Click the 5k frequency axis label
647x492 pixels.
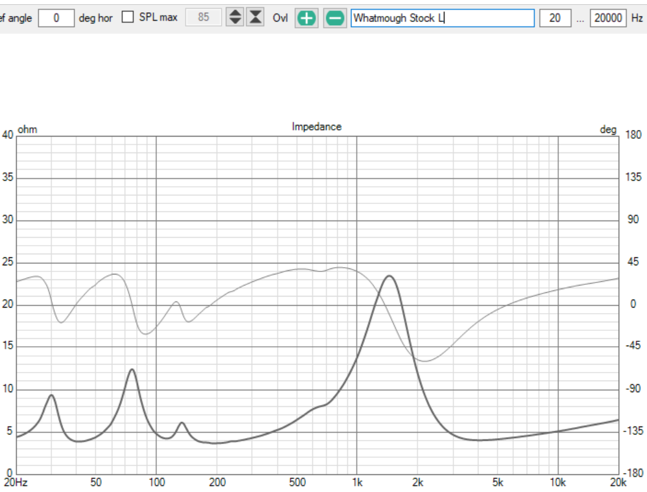tap(497, 482)
